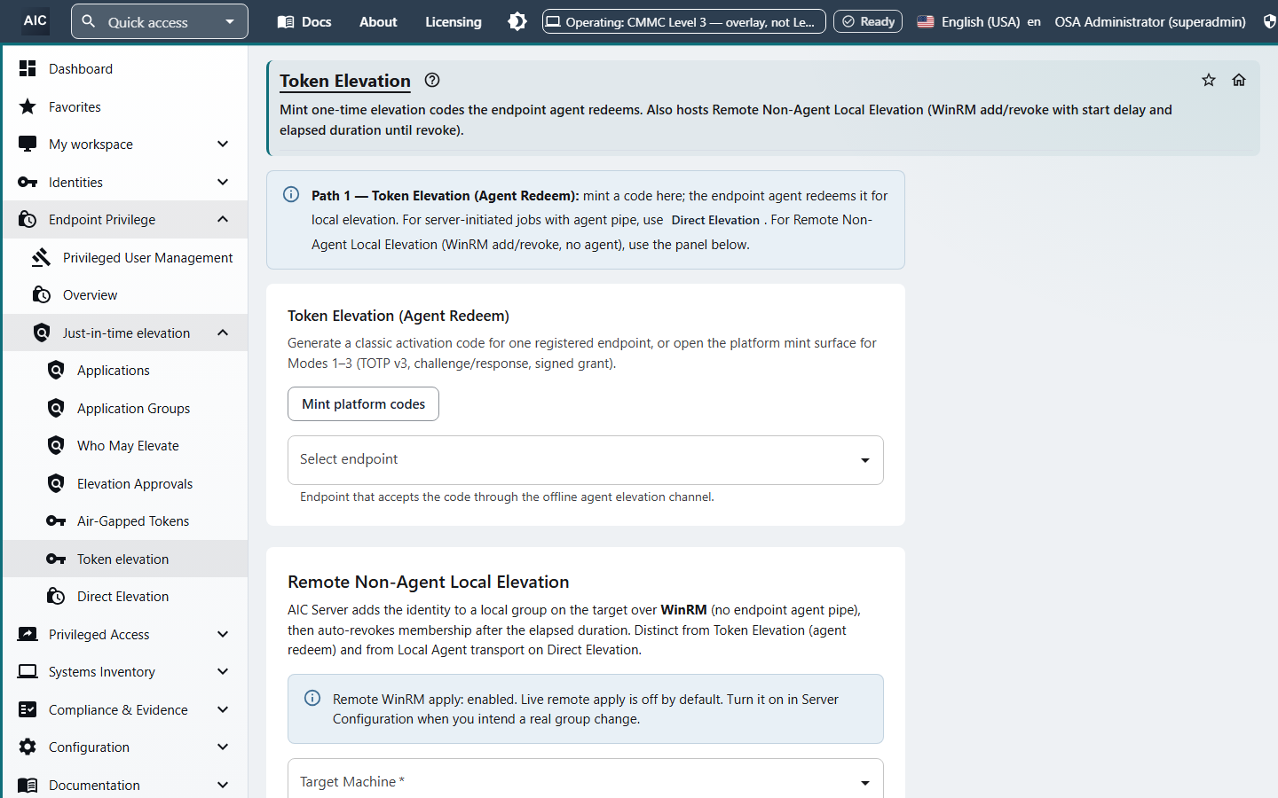
Task: Open the Target Machine dropdown
Action: pos(586,780)
